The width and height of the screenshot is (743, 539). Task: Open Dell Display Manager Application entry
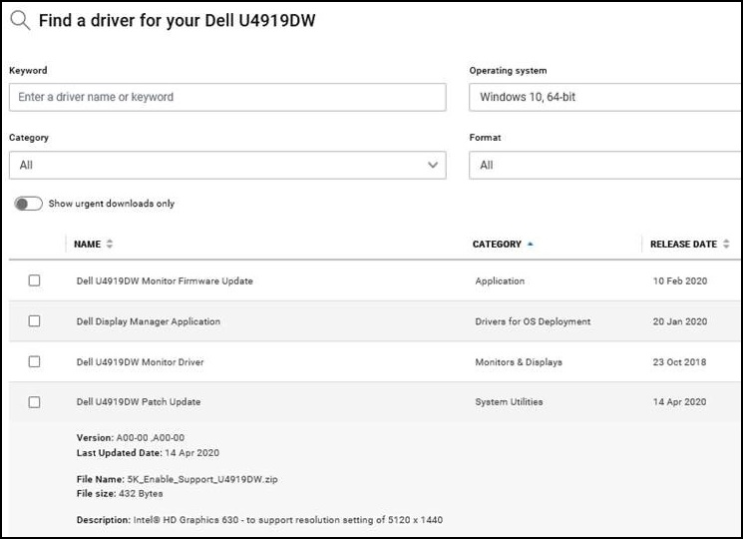pos(149,321)
